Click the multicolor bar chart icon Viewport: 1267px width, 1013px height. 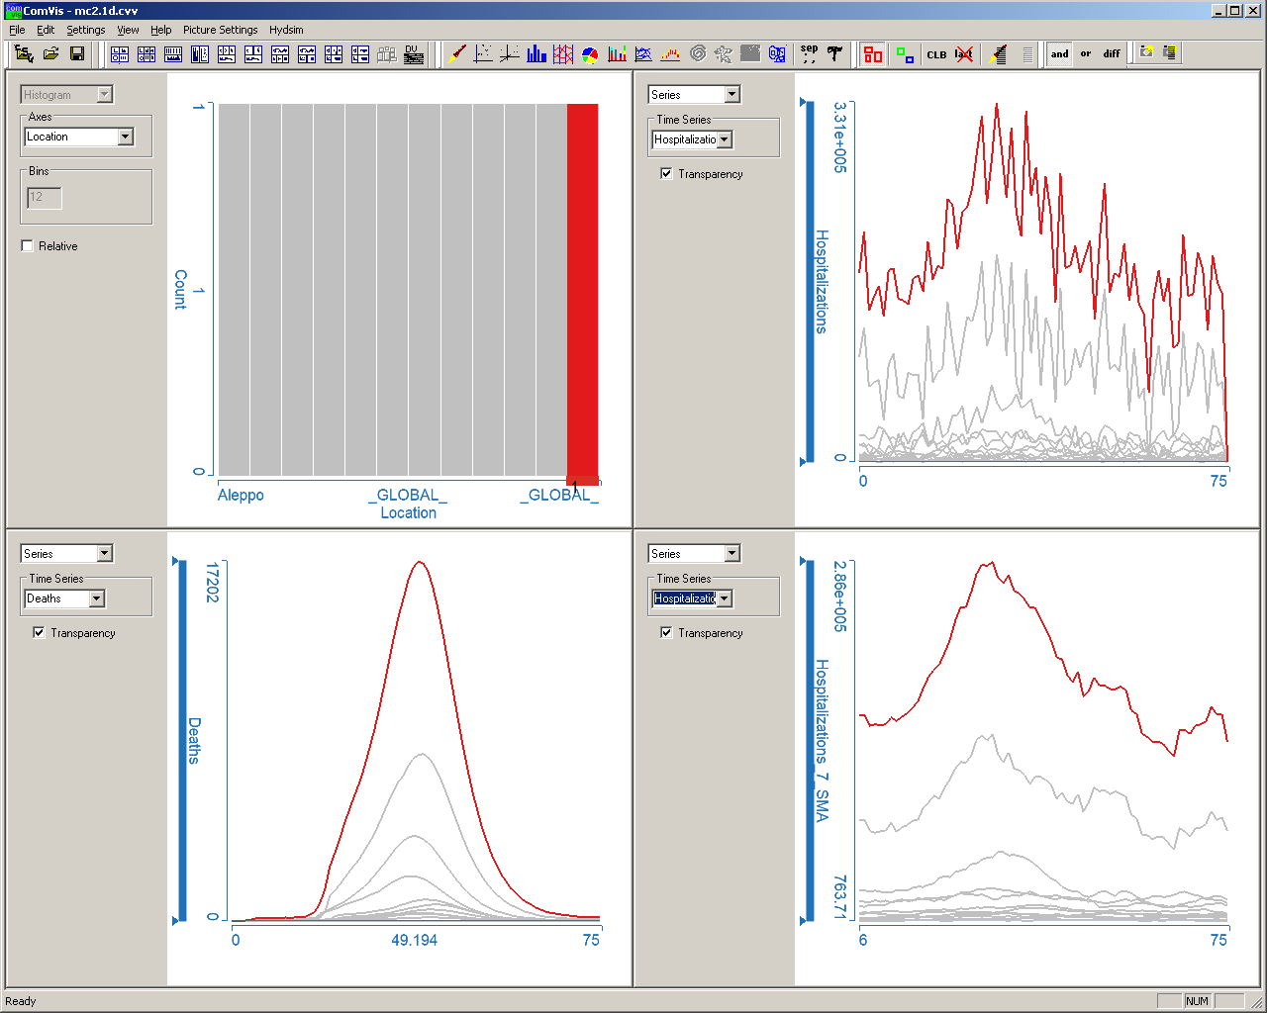point(617,54)
